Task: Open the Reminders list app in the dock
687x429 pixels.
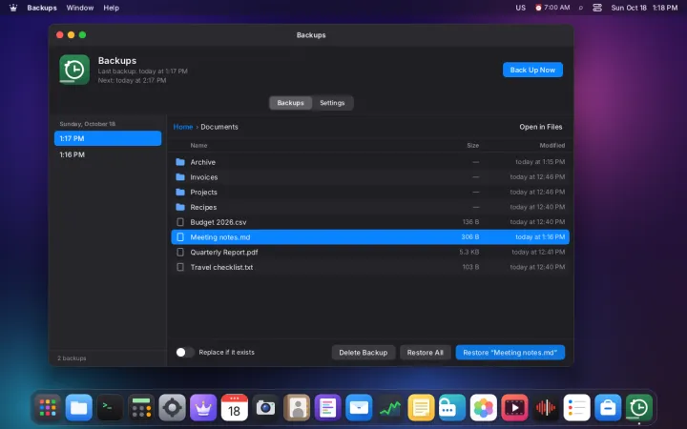Action: coord(576,408)
